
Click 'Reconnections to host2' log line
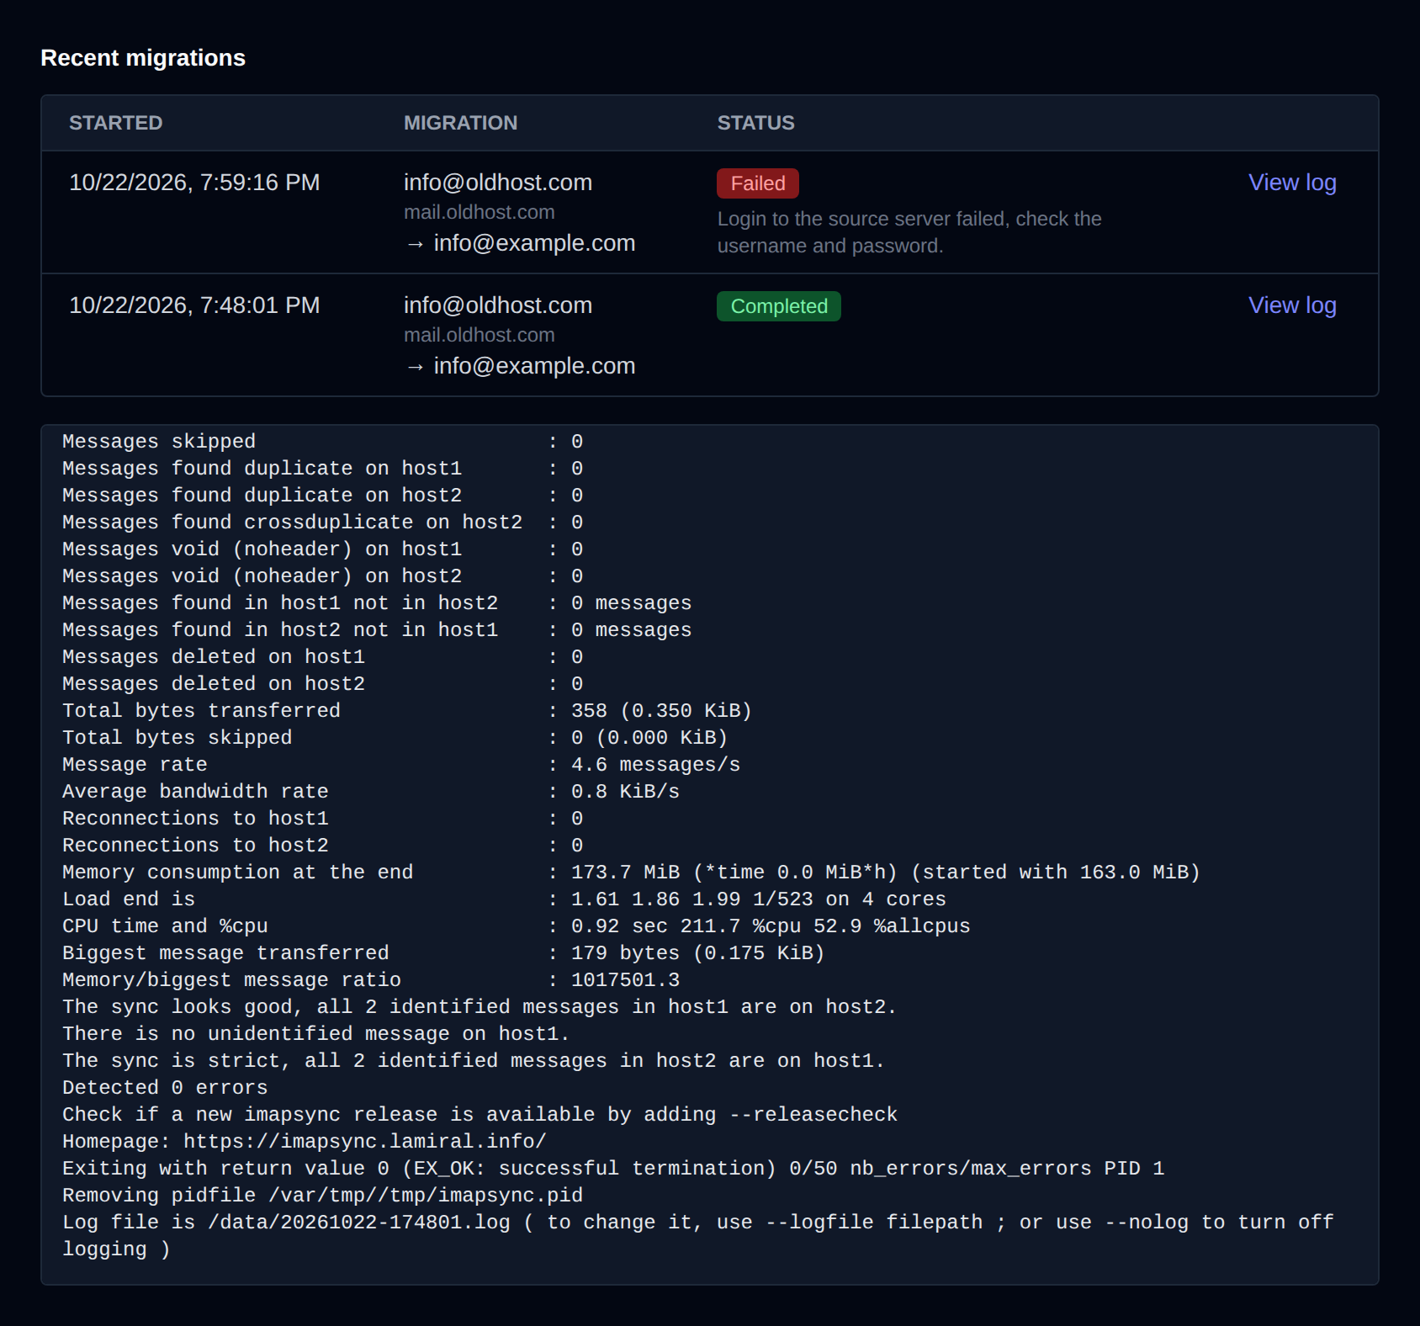[x=323, y=846]
